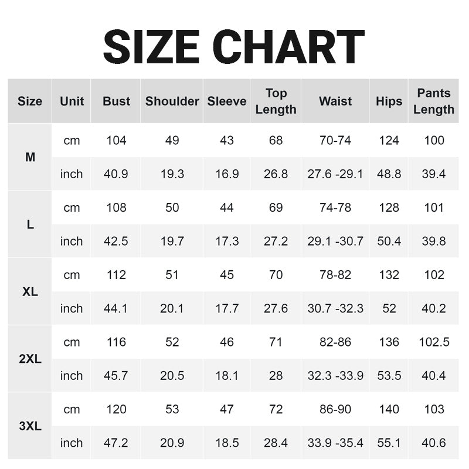Select the M size row label

[x=30, y=157]
